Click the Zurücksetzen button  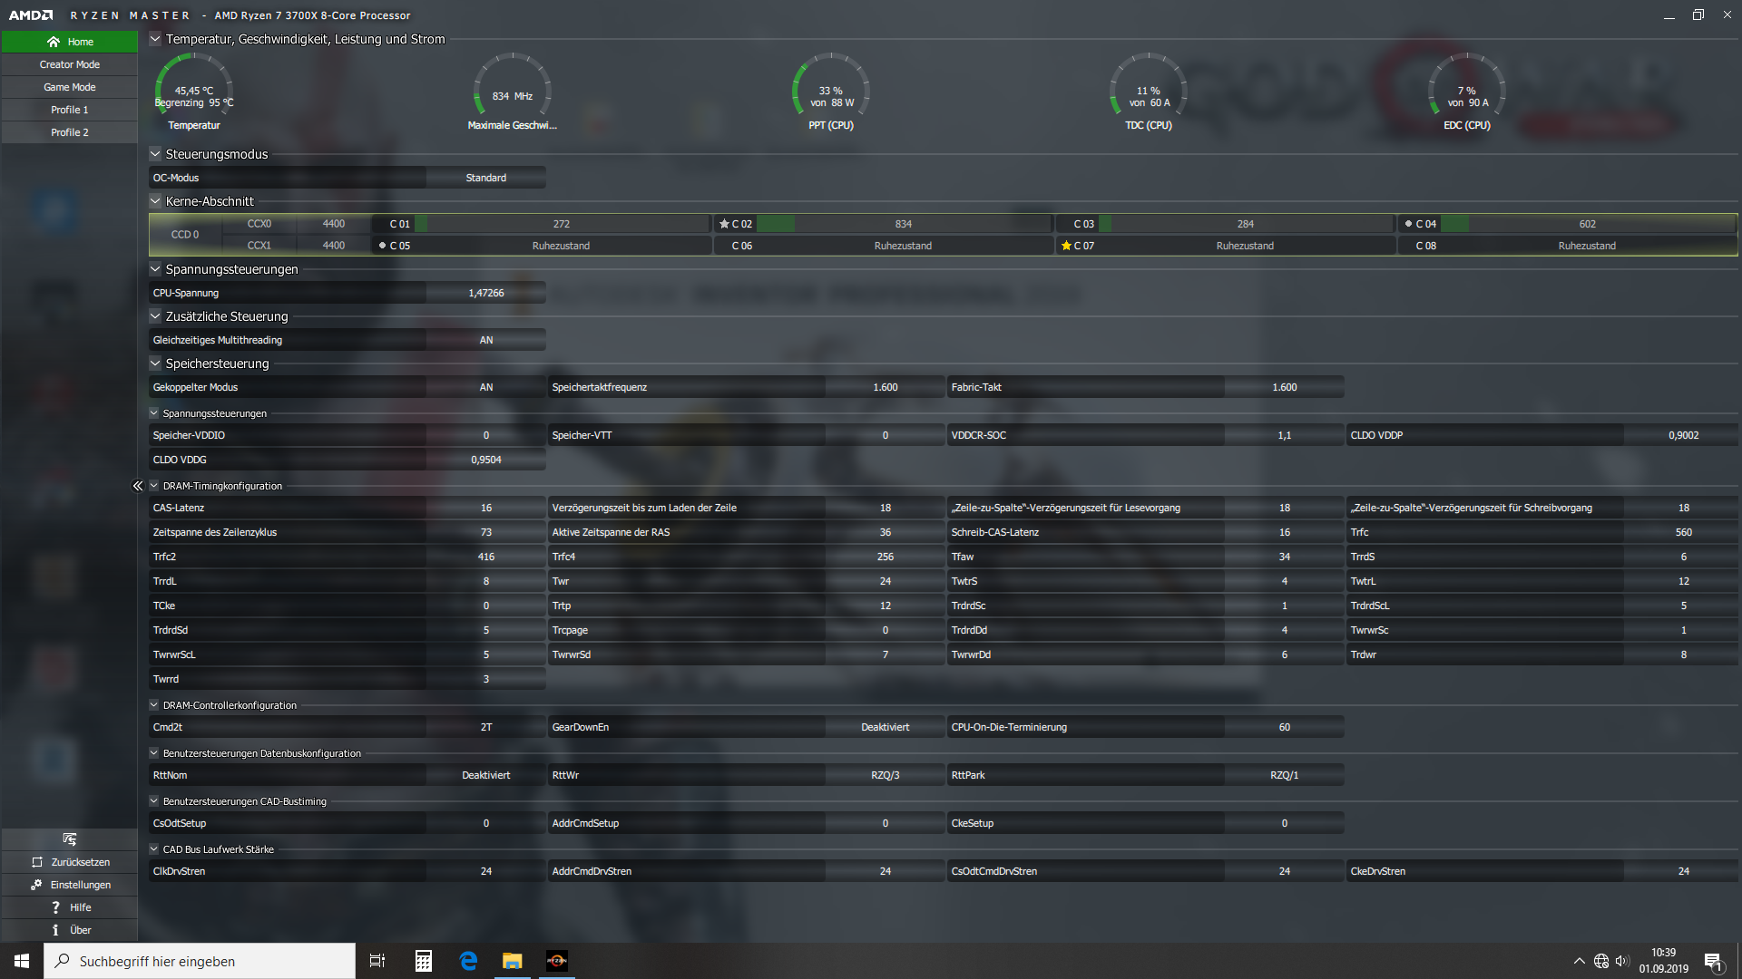[70, 862]
